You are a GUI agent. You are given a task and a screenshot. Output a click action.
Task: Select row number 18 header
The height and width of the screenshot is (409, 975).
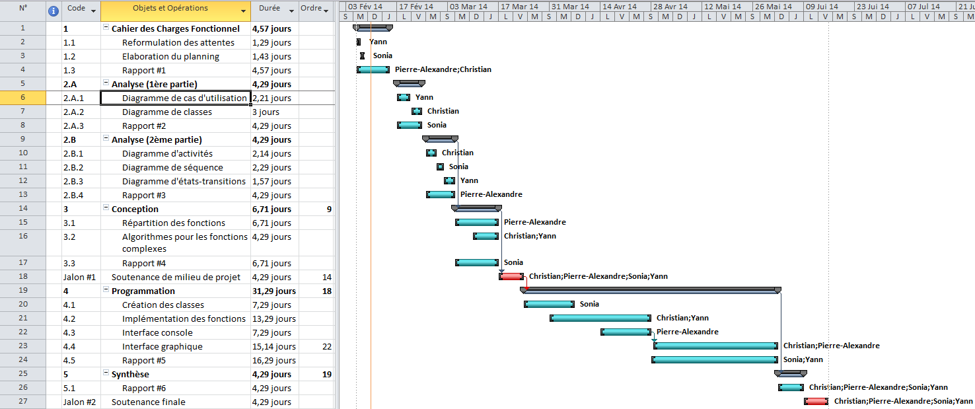pos(23,277)
